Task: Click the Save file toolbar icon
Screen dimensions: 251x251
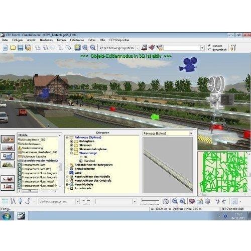Action: point(21,48)
